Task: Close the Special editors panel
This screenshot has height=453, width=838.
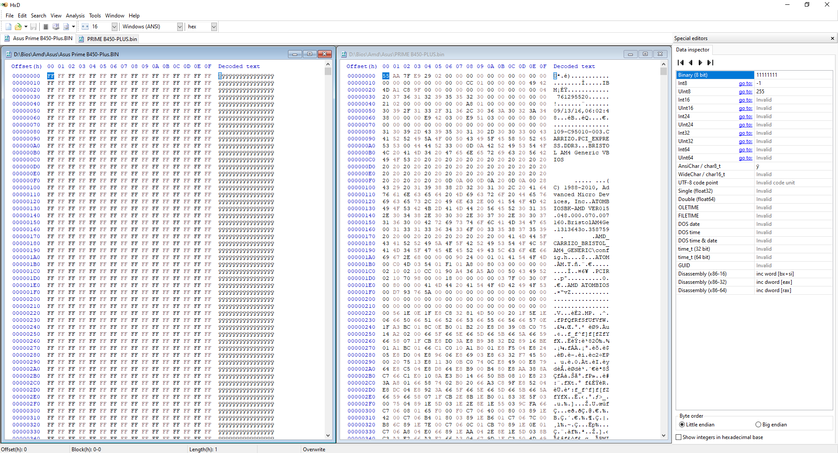Action: (832, 38)
